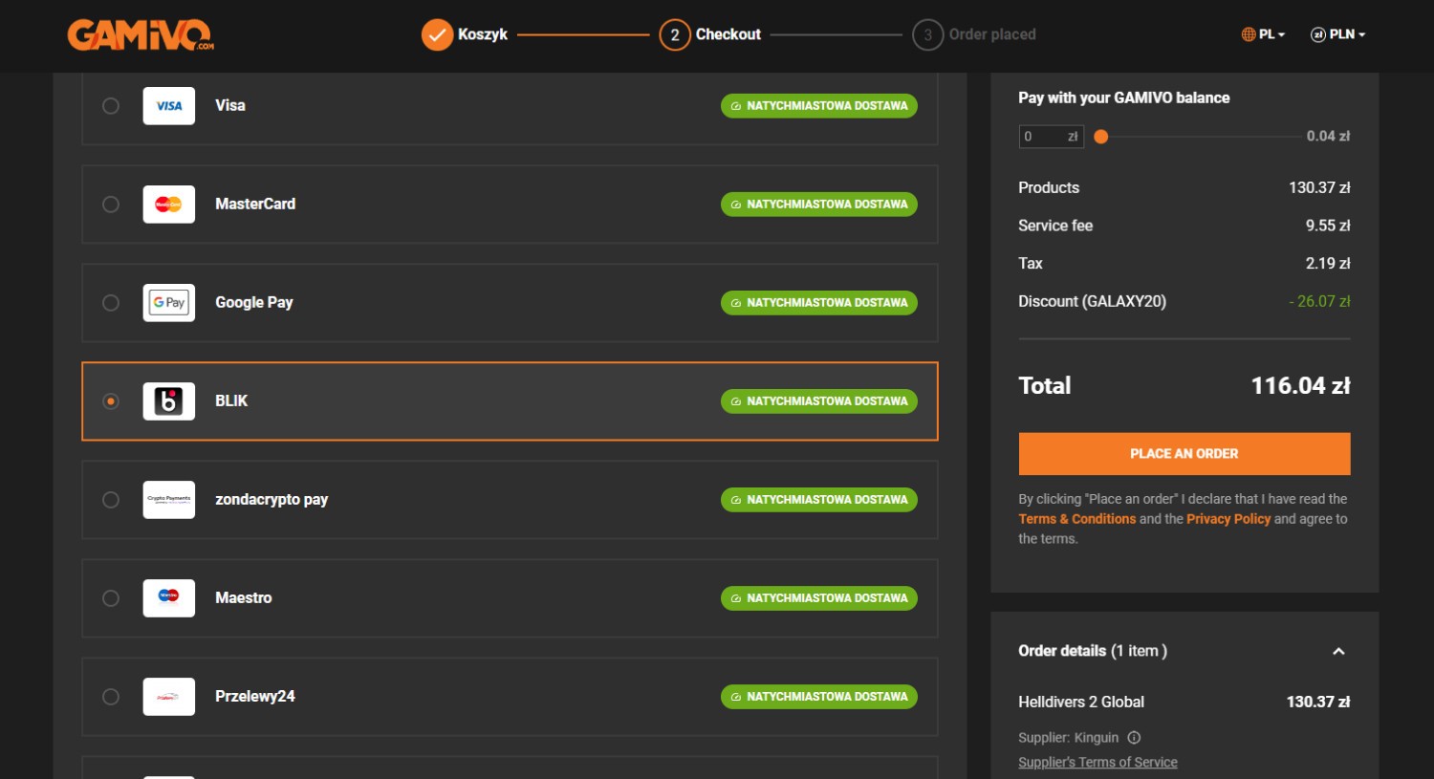The image size is (1434, 779).
Task: Click the GAMIVO logo
Action: tap(141, 34)
